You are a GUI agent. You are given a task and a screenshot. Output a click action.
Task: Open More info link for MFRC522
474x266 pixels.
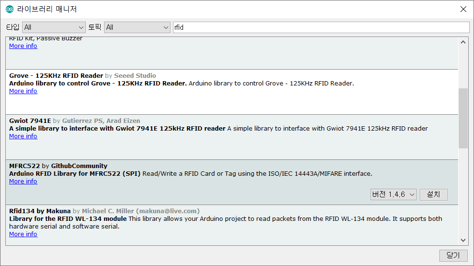tap(23, 181)
